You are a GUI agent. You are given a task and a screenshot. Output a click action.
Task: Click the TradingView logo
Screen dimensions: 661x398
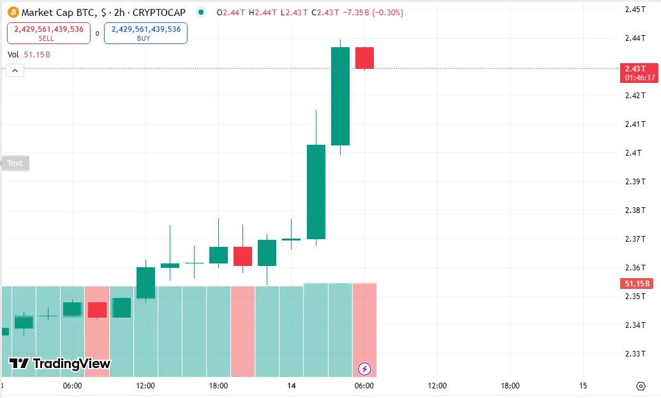pos(60,364)
